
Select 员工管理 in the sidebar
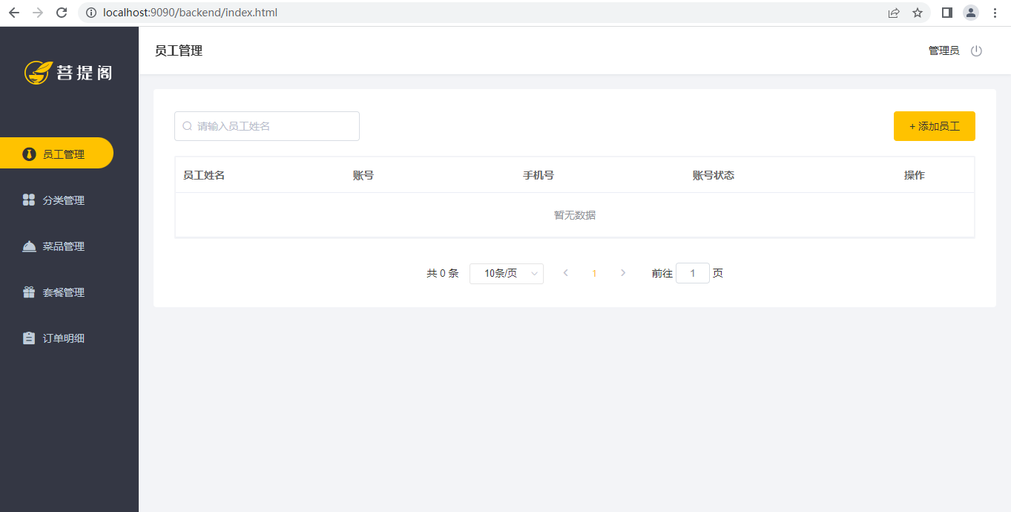(x=63, y=154)
